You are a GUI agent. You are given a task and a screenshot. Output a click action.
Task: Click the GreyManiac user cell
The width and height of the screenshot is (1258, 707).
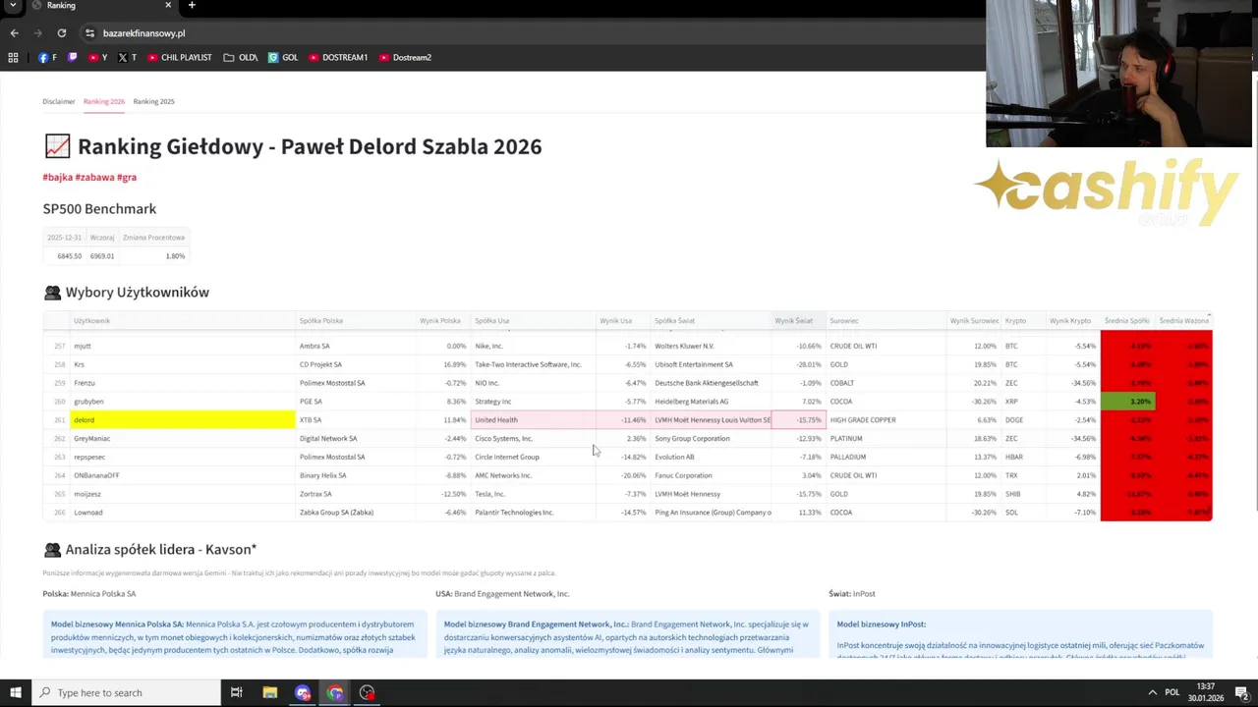(182, 438)
